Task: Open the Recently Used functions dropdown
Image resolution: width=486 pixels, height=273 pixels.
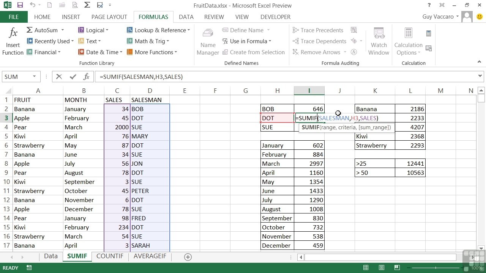Action: click(50, 41)
